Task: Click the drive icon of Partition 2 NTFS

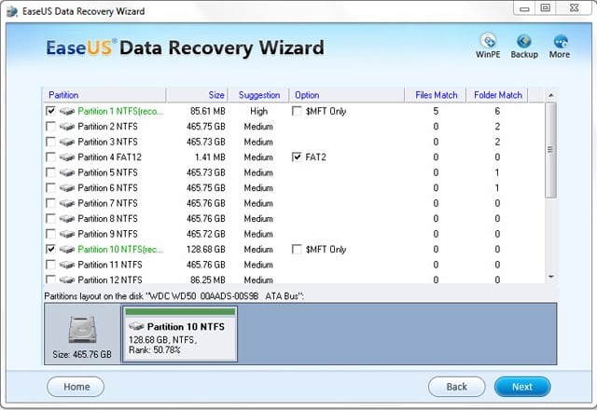Action: point(67,127)
